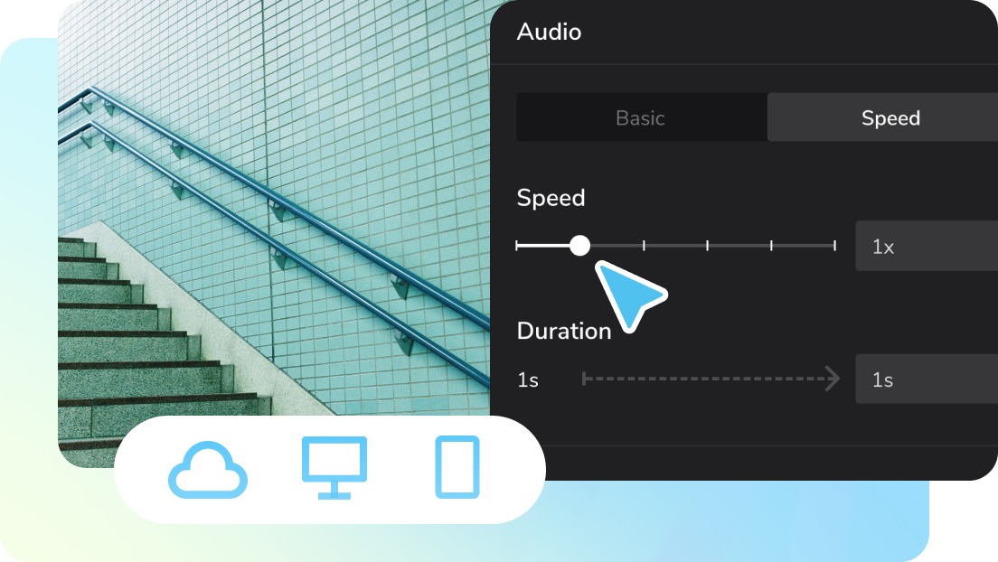Switch to the Basic tab
Screen dimensions: 998x562
tap(641, 117)
